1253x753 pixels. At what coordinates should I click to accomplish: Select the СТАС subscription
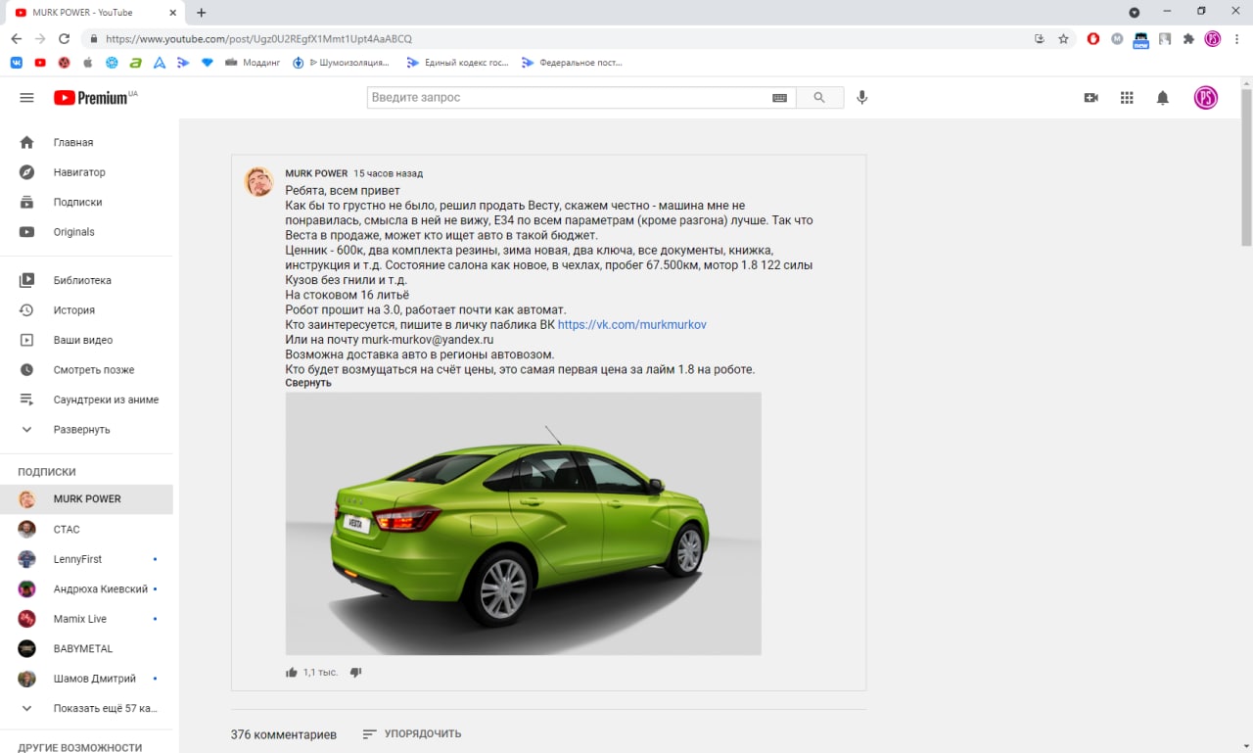click(x=86, y=530)
